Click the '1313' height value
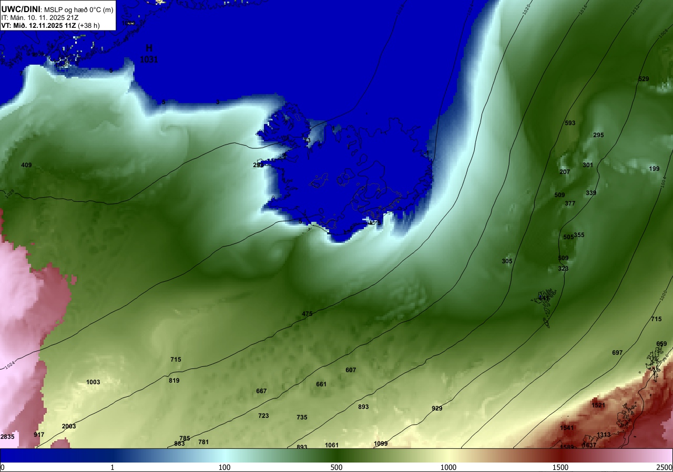 coord(604,435)
